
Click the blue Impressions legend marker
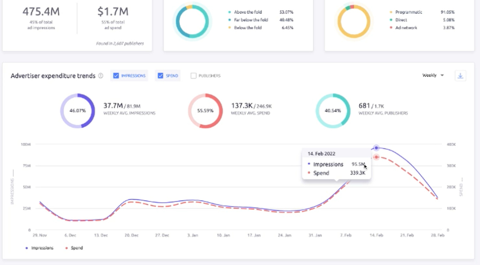pyautogui.click(x=26, y=247)
